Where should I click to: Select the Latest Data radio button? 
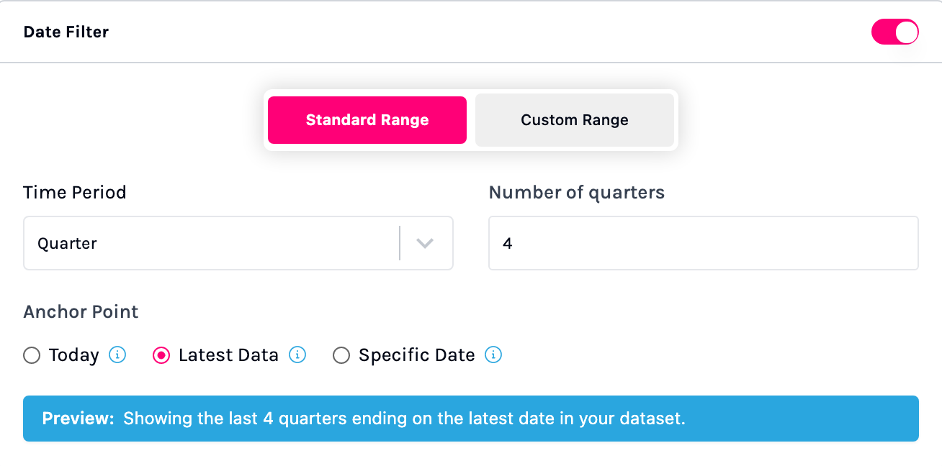tap(161, 355)
